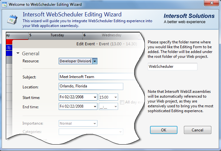Expand the empty End time hour dropdown
This screenshot has height=151, width=221.
coord(115,106)
